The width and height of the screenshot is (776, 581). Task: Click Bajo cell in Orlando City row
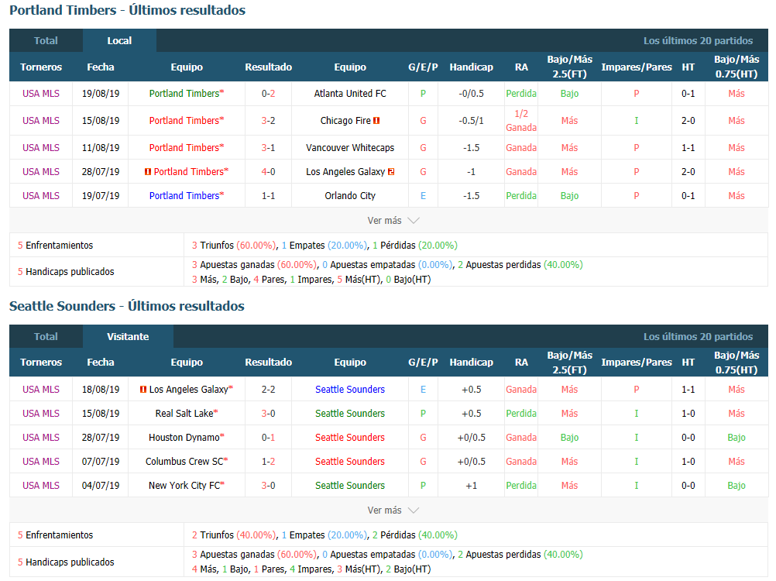(x=570, y=196)
